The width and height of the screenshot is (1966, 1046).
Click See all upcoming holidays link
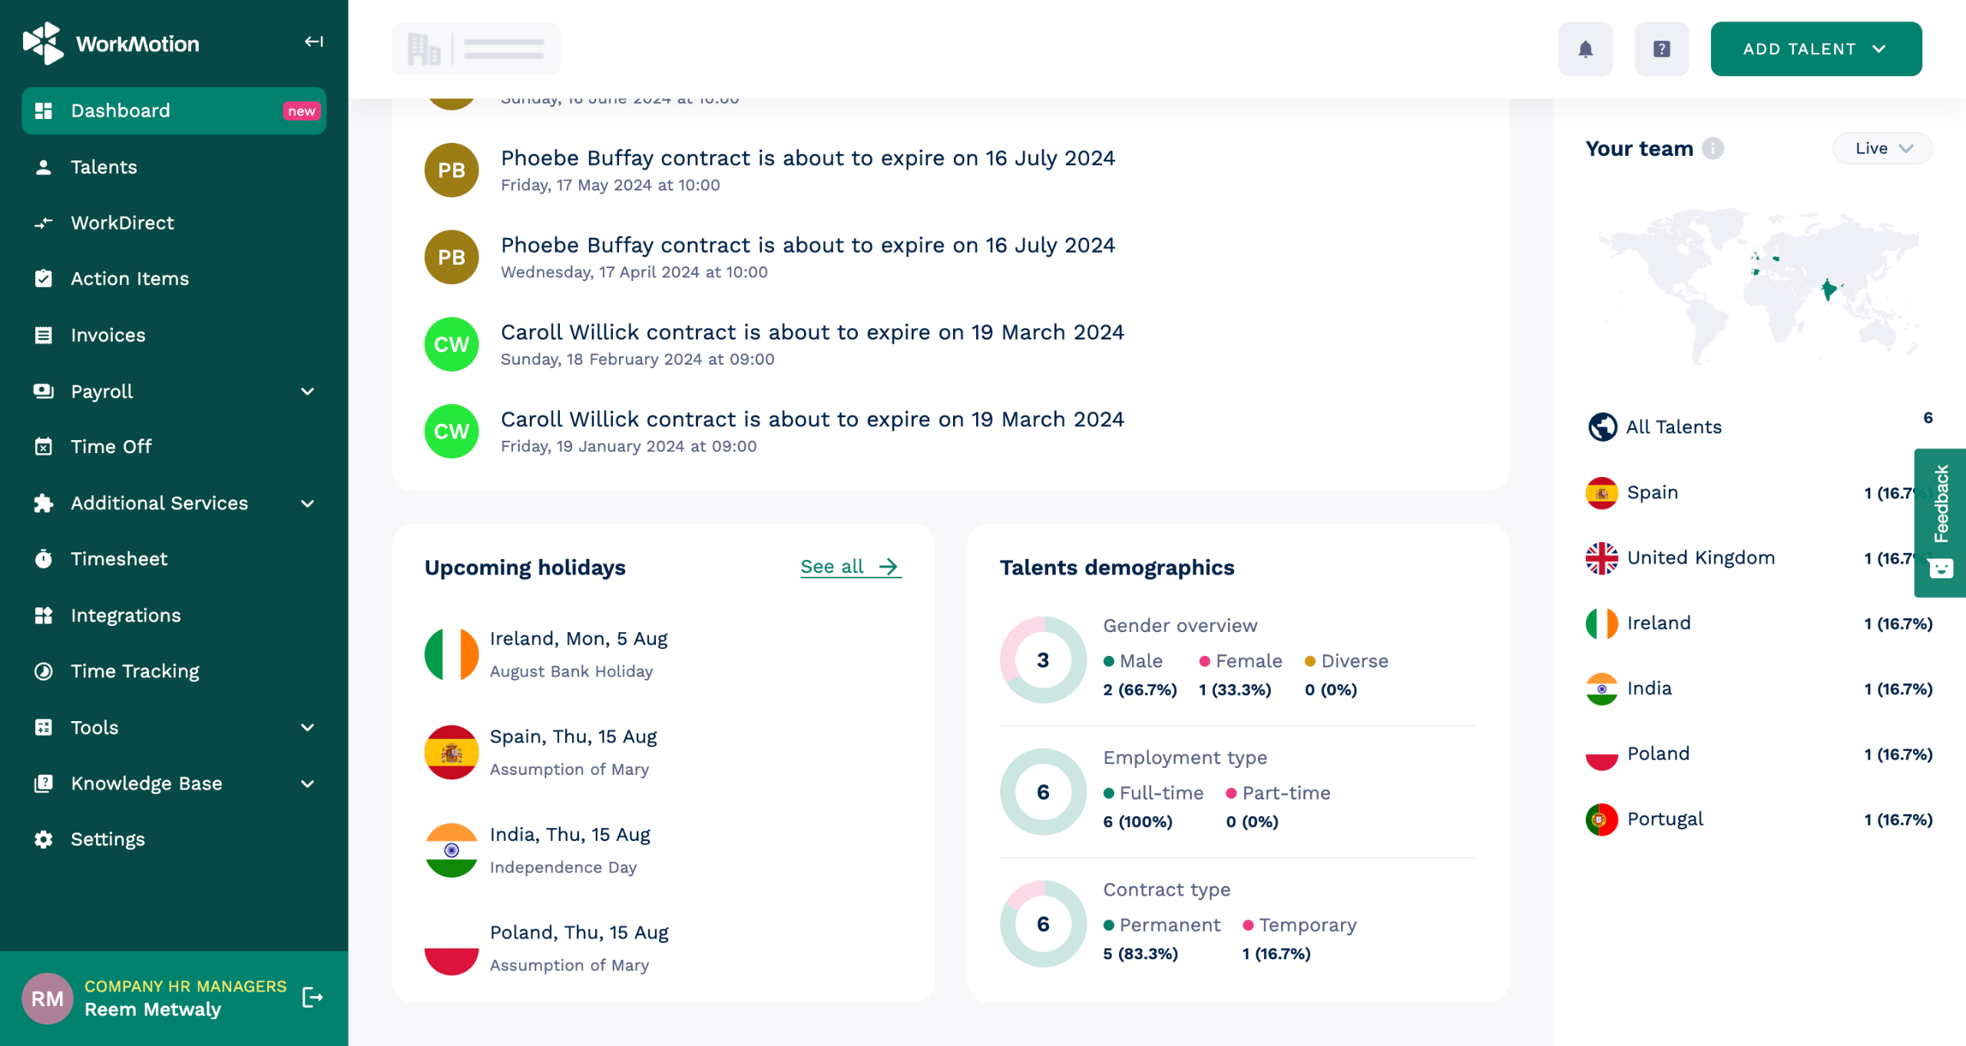(849, 567)
